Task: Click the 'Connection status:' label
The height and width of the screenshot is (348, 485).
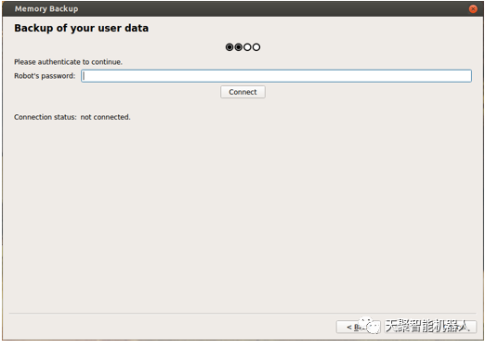Action: point(46,117)
